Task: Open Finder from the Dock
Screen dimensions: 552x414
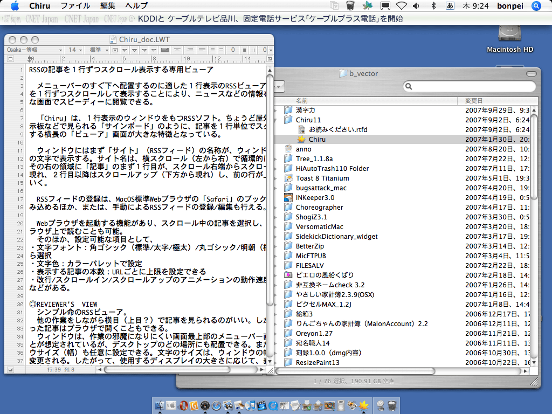Action: point(159,405)
